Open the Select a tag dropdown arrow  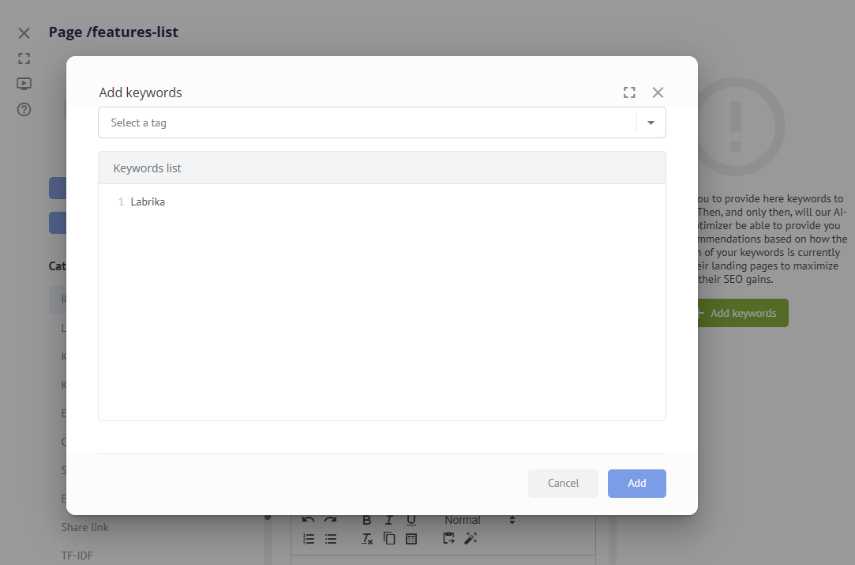click(651, 122)
